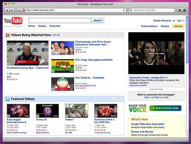Open the Assassin's Creed - Lineage (Part 1) title link
The height and width of the screenshot is (144, 191).
[148, 78]
